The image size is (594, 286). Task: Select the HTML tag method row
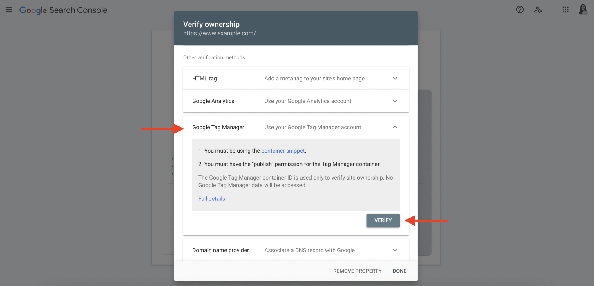pyautogui.click(x=204, y=78)
